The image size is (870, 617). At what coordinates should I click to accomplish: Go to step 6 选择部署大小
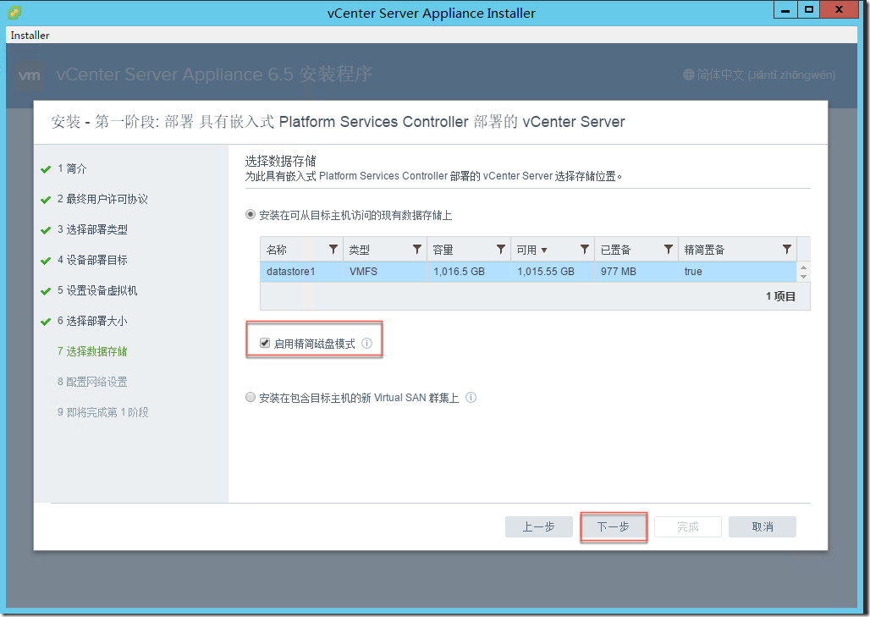point(92,322)
